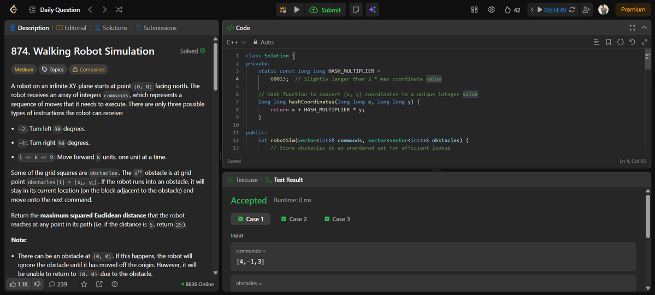Format the code with lines icon
The height and width of the screenshot is (295, 655).
pyautogui.click(x=597, y=42)
